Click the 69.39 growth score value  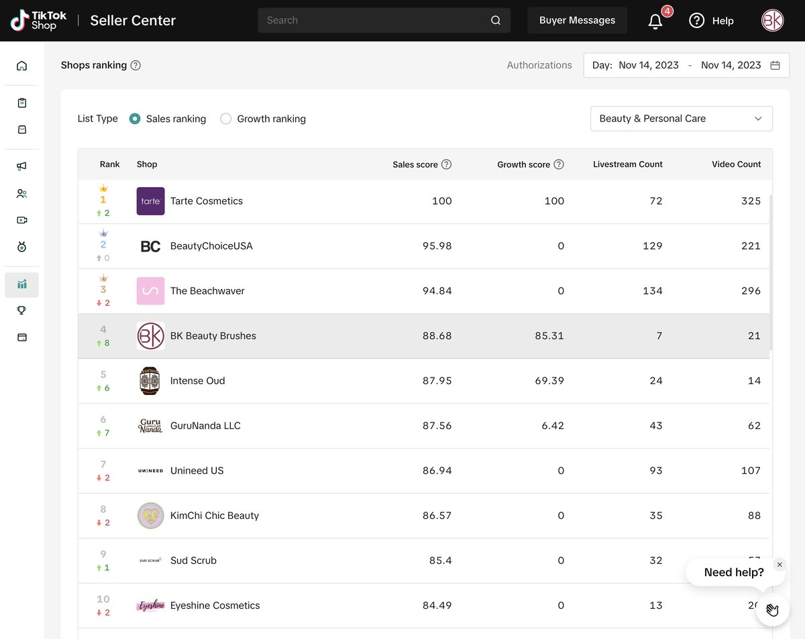click(549, 381)
